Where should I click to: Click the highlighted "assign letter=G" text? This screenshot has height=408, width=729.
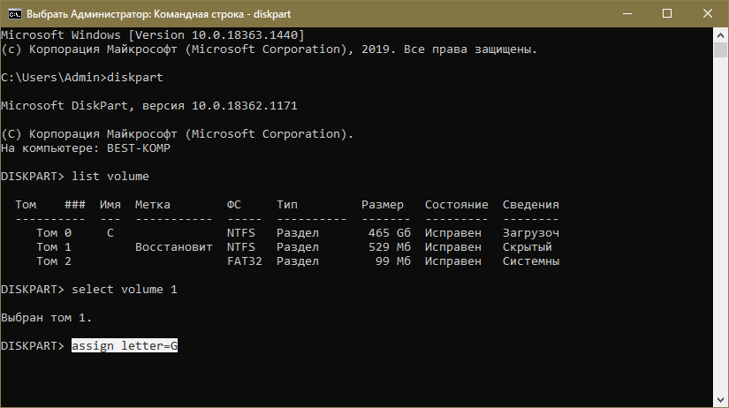[x=125, y=346]
